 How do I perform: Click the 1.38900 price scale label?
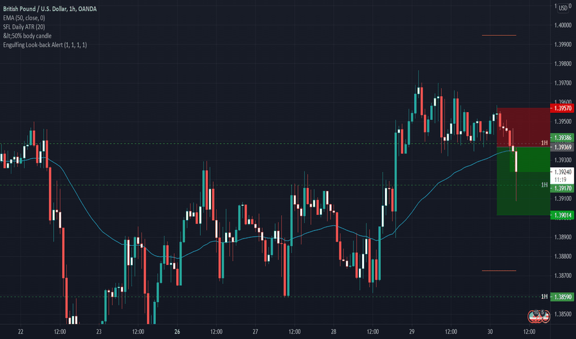[563, 237]
